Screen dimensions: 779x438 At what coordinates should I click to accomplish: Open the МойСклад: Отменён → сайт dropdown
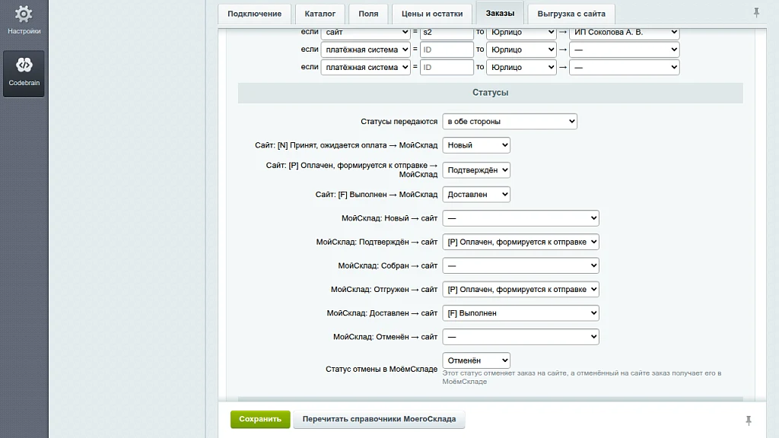[520, 337]
